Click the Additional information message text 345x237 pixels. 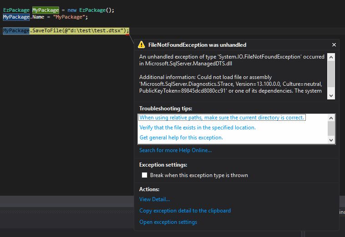pyautogui.click(x=231, y=84)
